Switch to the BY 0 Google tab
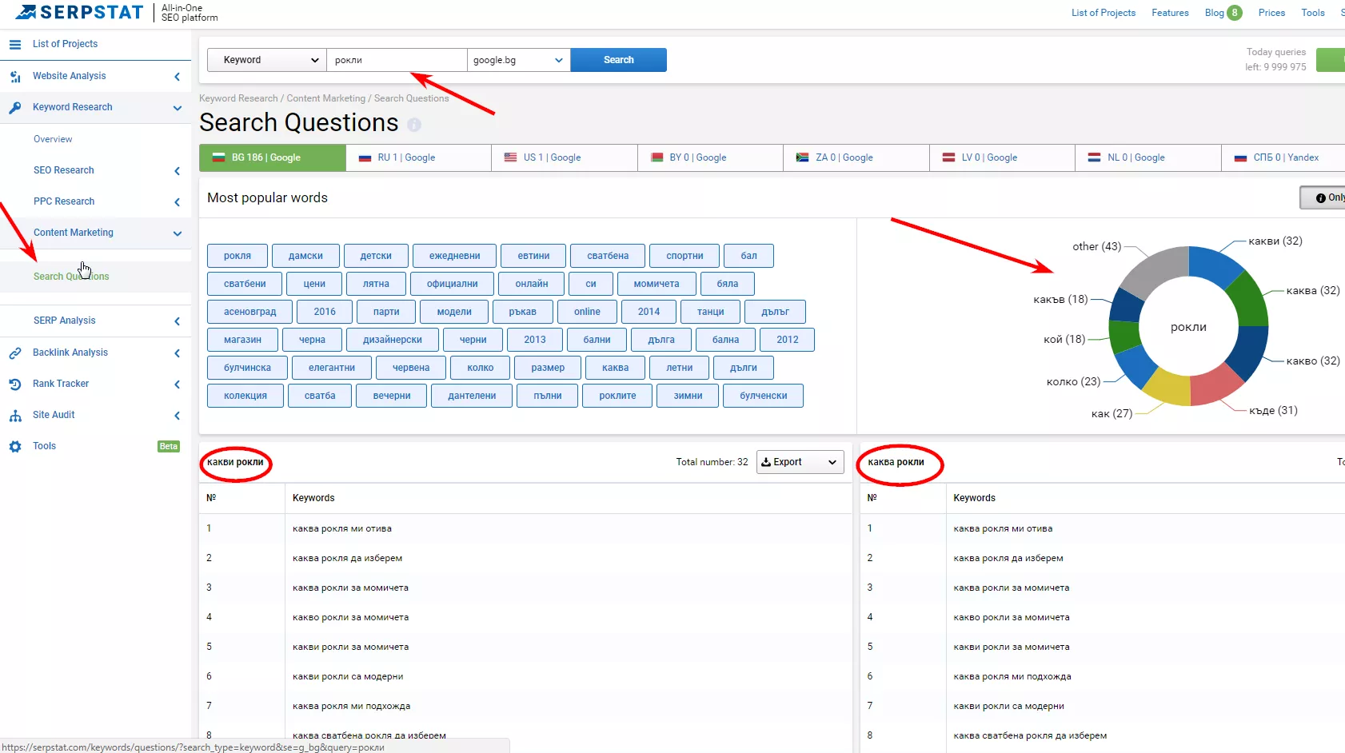Viewport: 1345px width, 753px height. (711, 157)
